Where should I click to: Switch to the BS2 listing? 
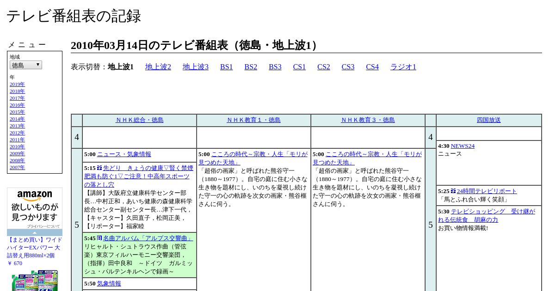(x=251, y=67)
